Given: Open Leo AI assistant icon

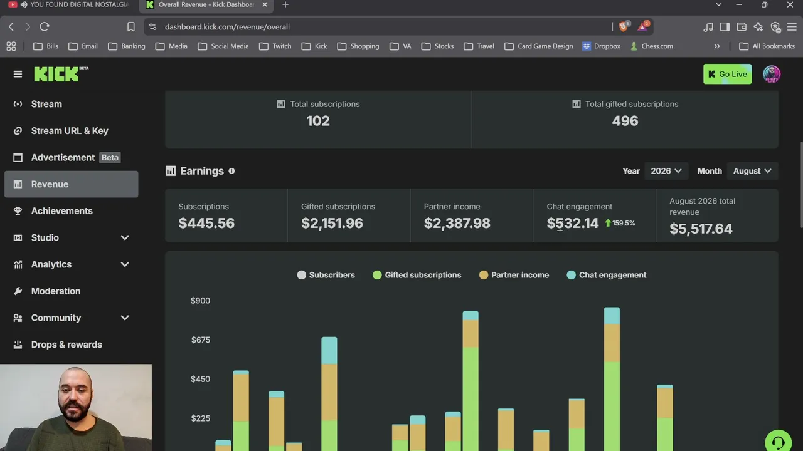Looking at the screenshot, I should pyautogui.click(x=758, y=27).
